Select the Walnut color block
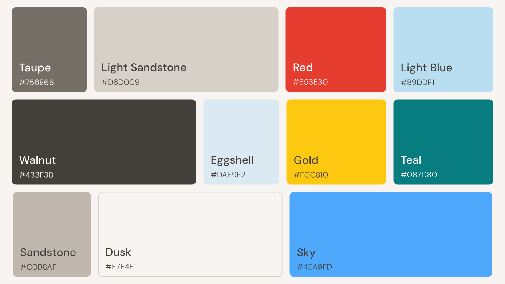The image size is (505, 284). click(104, 142)
